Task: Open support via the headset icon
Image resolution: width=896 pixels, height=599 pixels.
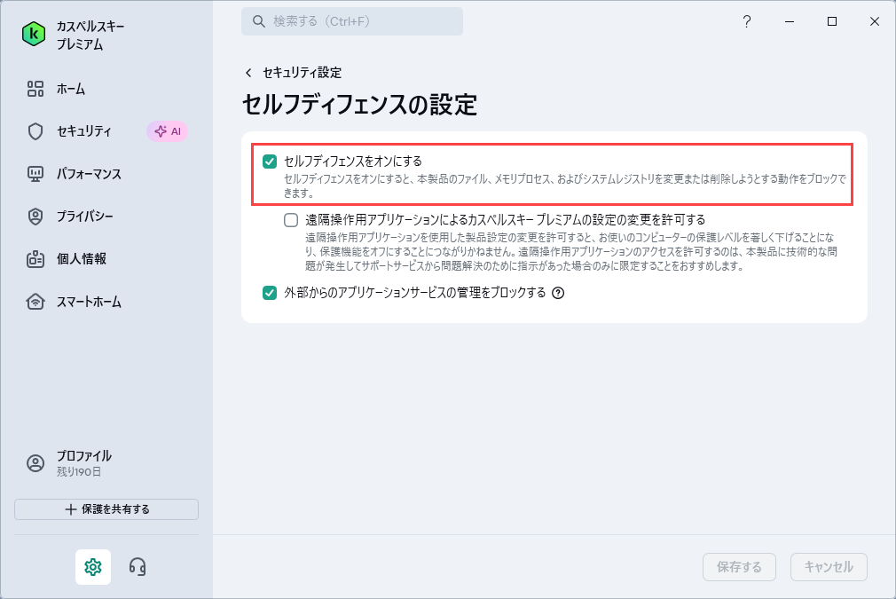Action: click(138, 567)
